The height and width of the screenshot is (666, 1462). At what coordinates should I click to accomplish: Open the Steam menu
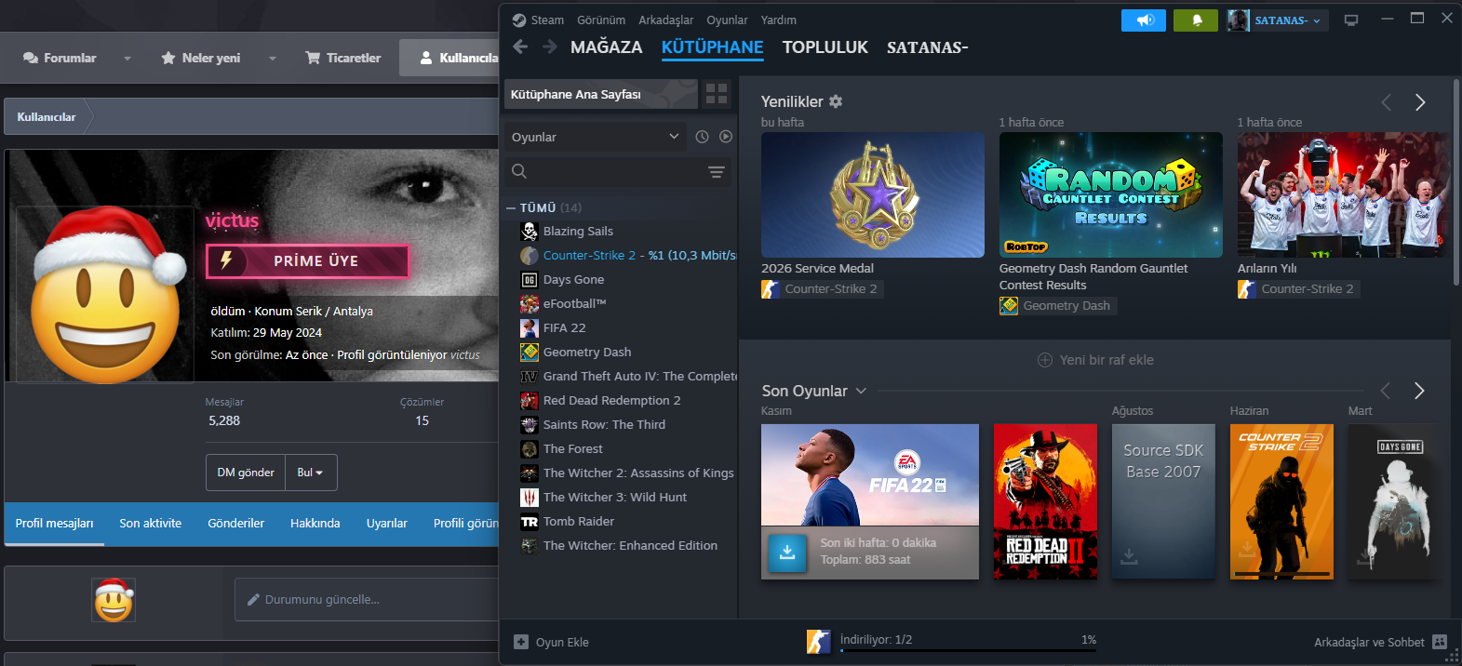click(547, 20)
